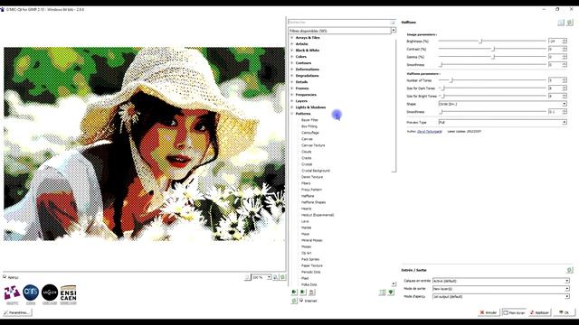Click the Unicaen black circular logo

tap(50, 294)
